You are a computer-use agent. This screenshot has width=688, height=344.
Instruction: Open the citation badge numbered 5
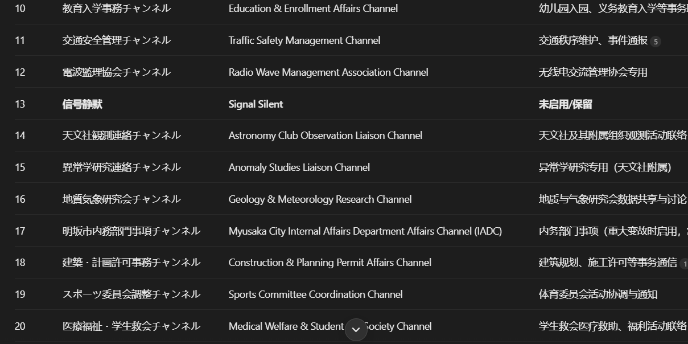(x=656, y=42)
